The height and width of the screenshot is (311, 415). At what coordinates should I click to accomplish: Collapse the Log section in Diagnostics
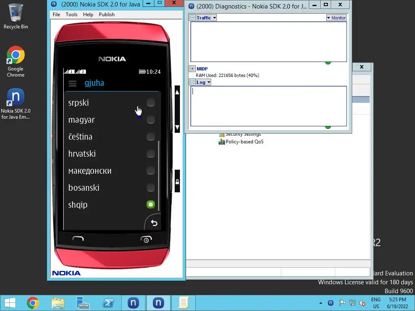(193, 82)
